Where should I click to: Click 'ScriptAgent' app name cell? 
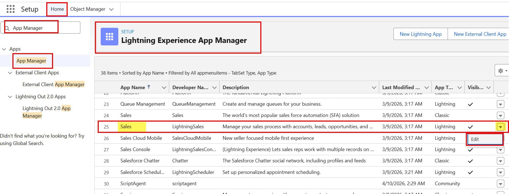133,184
